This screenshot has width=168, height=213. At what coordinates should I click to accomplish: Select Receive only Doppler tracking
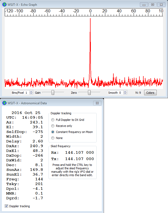pos(53,126)
